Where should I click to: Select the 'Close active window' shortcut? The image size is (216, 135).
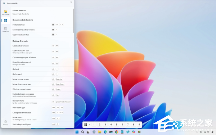click(42, 46)
